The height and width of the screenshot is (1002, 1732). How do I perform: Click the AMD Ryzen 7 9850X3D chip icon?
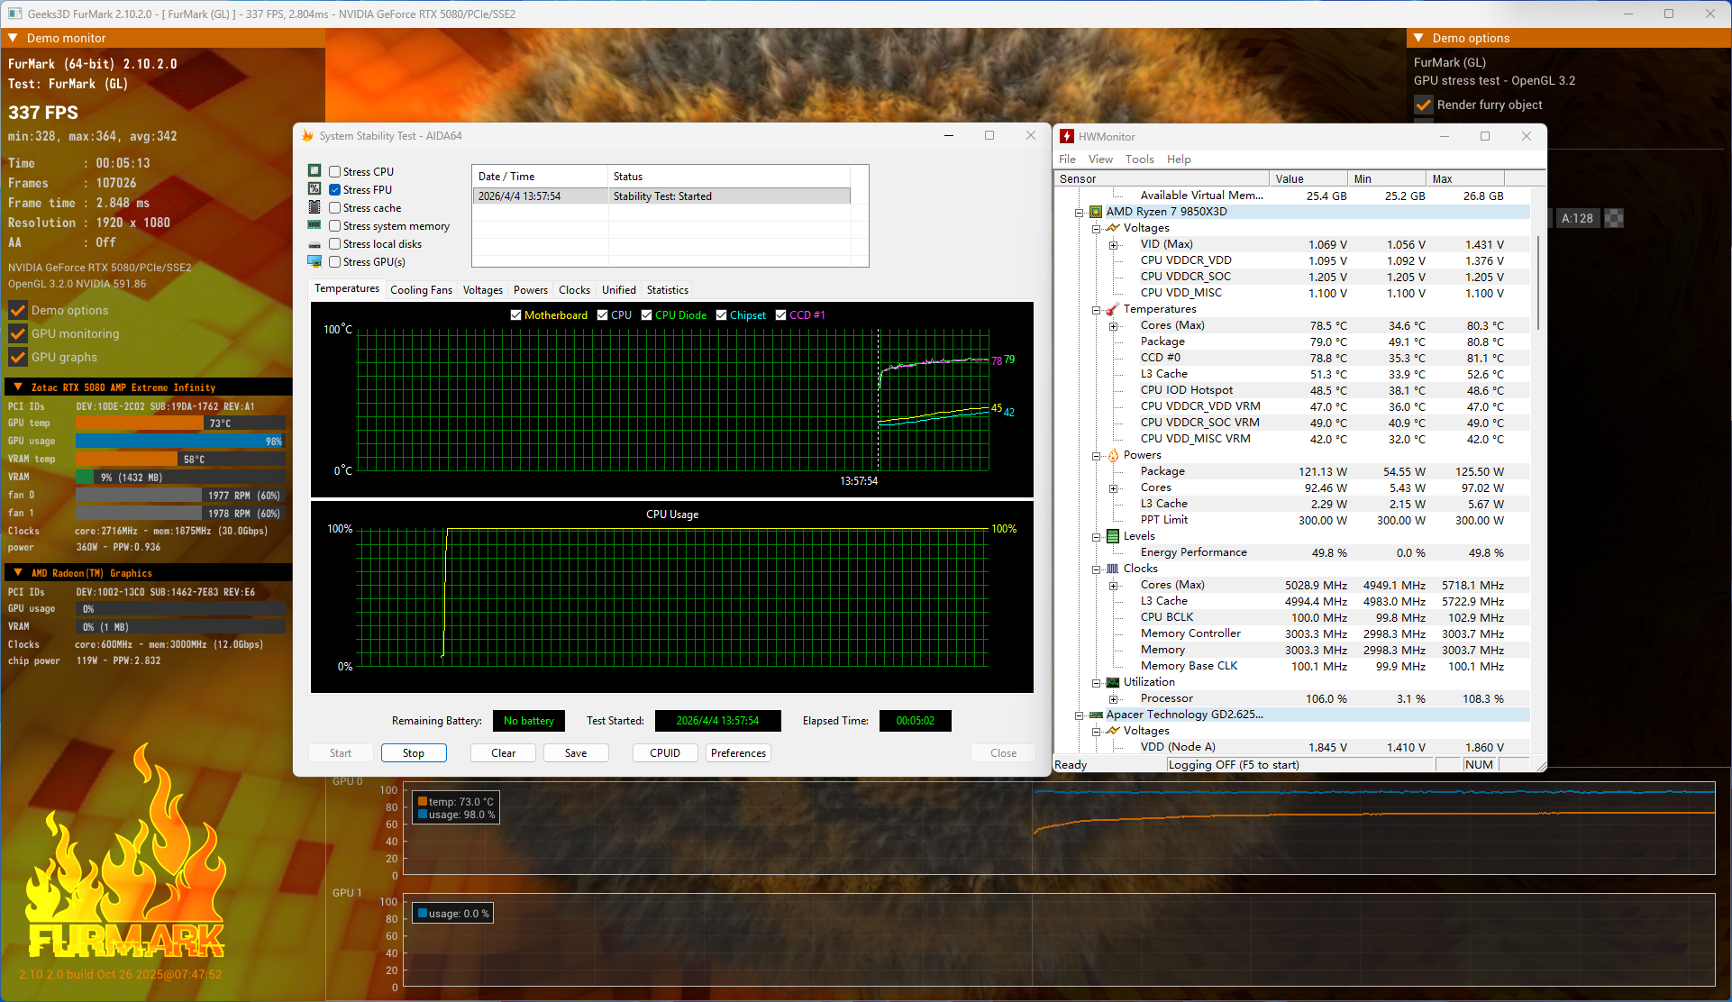click(x=1096, y=212)
